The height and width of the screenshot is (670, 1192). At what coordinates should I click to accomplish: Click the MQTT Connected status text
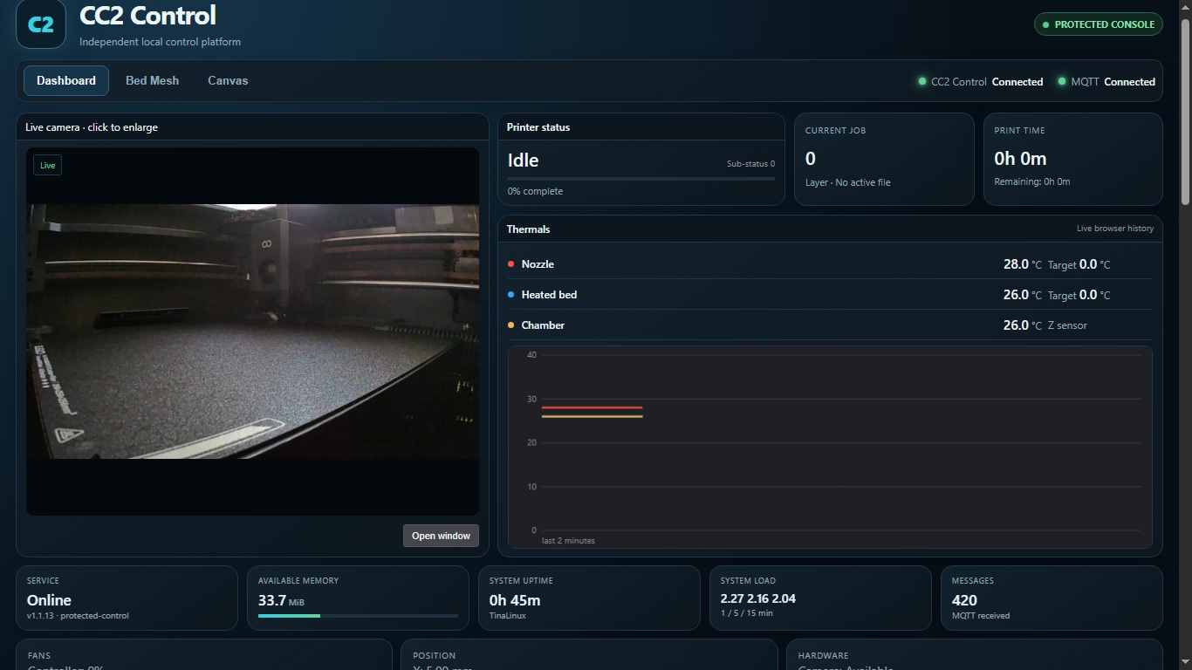tap(1113, 82)
